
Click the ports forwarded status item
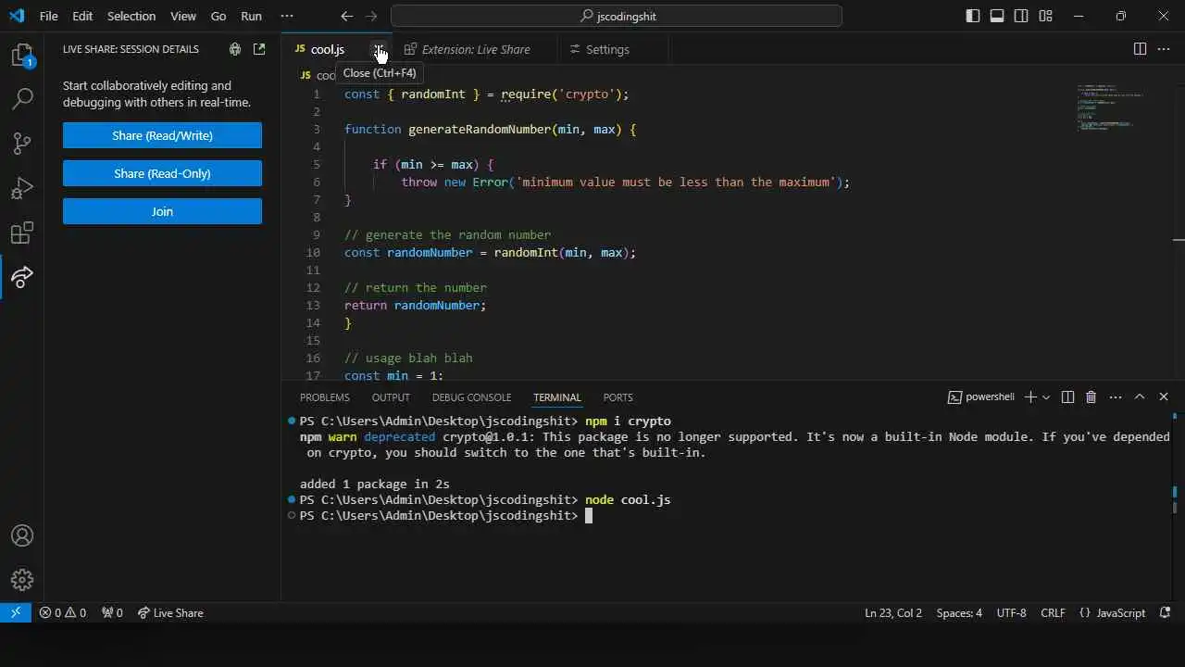coord(112,612)
